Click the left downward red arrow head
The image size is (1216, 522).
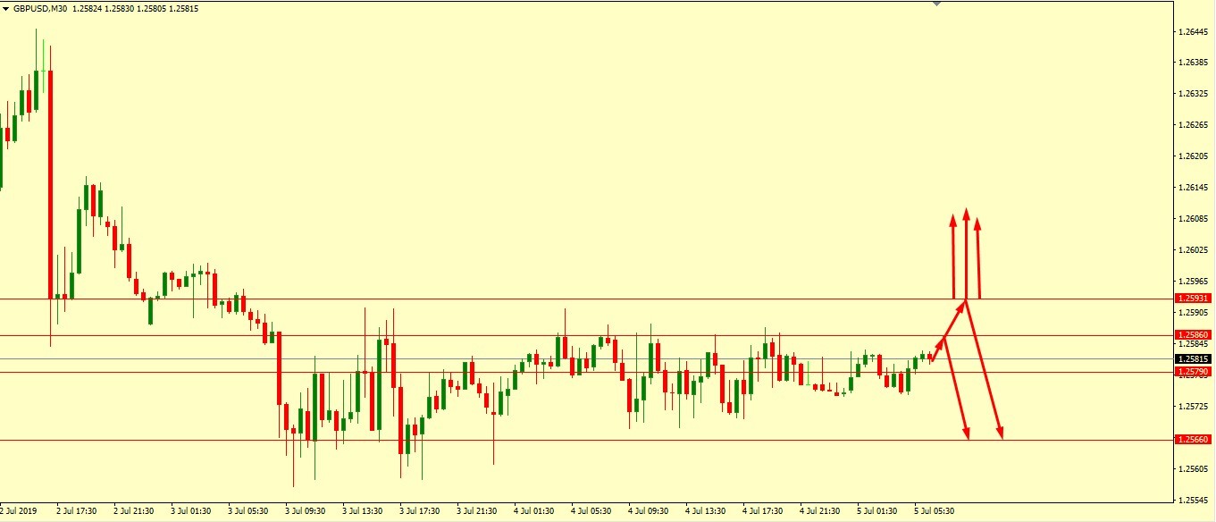[x=967, y=434]
